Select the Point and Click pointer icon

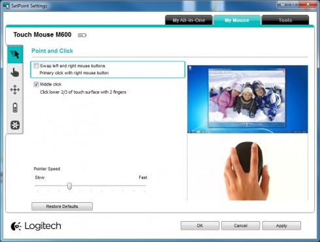pos(15,54)
